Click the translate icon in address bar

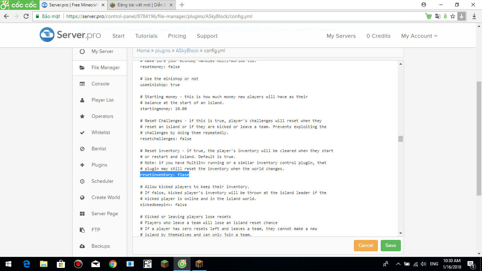click(x=438, y=16)
